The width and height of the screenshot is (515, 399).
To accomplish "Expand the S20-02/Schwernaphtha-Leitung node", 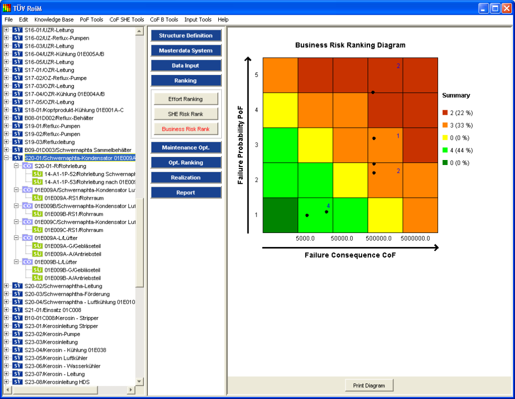I will [6, 286].
